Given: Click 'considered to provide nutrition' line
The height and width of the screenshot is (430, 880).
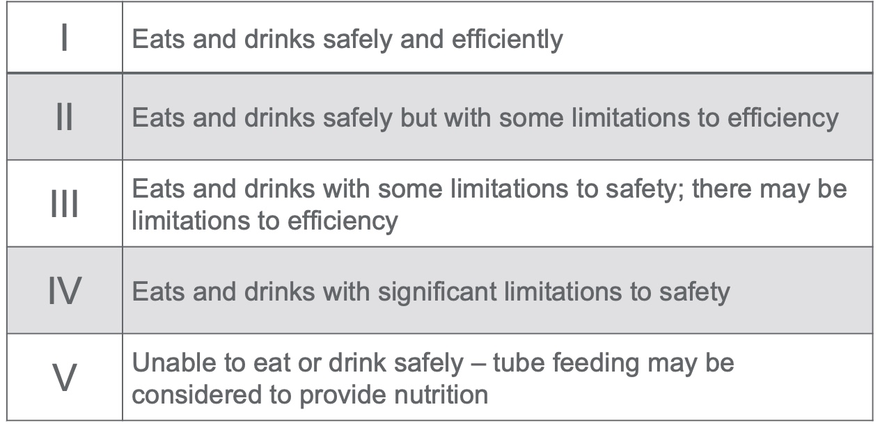Looking at the screenshot, I should click(310, 395).
